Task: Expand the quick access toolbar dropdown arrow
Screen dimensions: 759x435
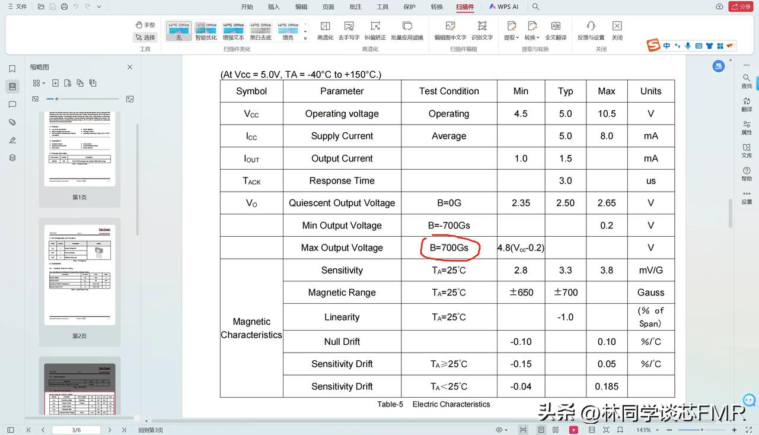Action: (99, 7)
